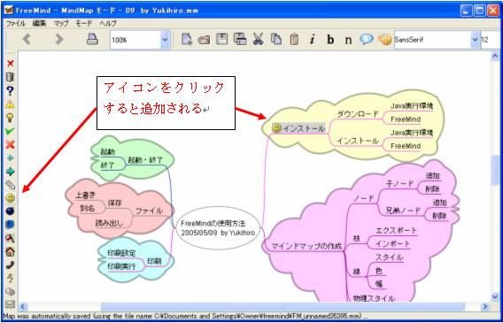Add the light bulb idea icon
Viewport: 503px width, 323px height.
point(11,118)
